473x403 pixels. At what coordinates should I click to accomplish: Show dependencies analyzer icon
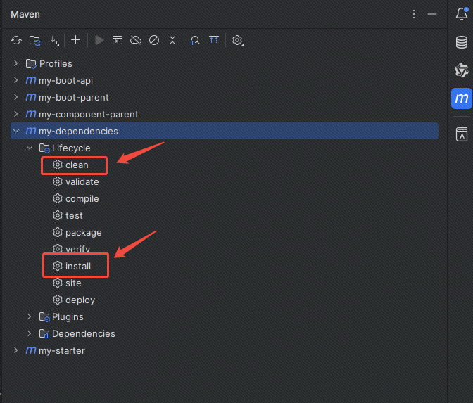tap(195, 40)
